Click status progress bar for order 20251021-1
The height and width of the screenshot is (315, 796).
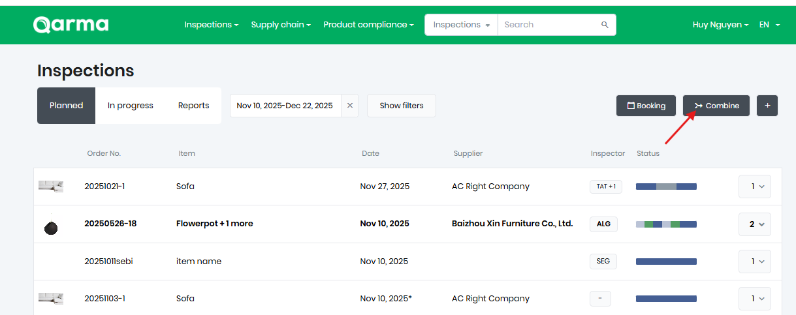pos(666,187)
